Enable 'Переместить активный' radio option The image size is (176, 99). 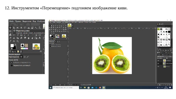pos(12,65)
